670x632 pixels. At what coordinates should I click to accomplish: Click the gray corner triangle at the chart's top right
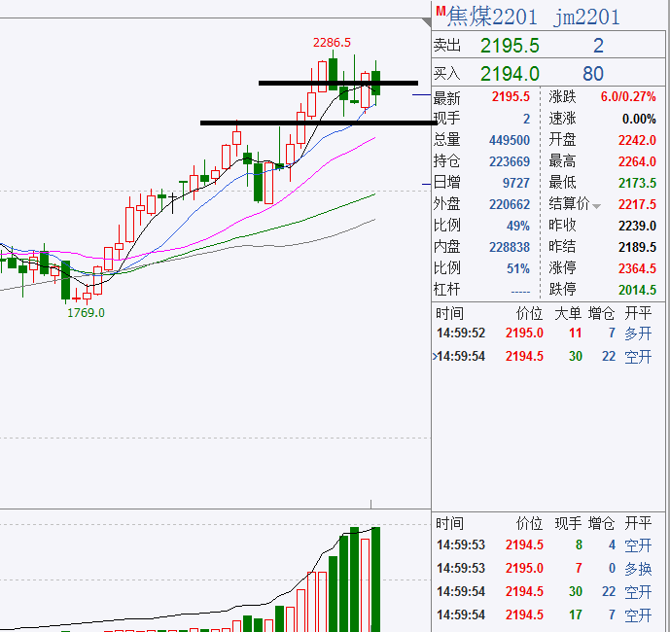[426, 22]
